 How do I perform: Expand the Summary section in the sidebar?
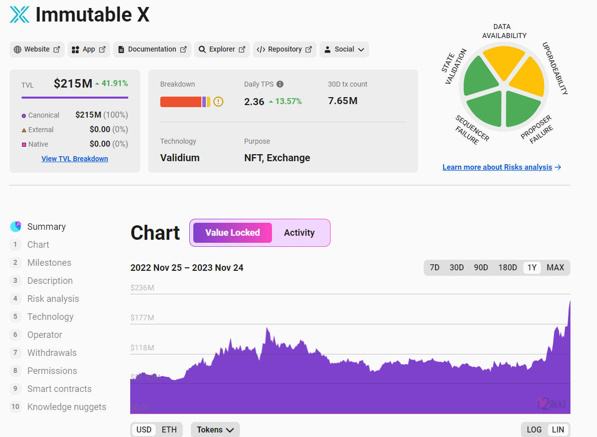[x=47, y=226]
